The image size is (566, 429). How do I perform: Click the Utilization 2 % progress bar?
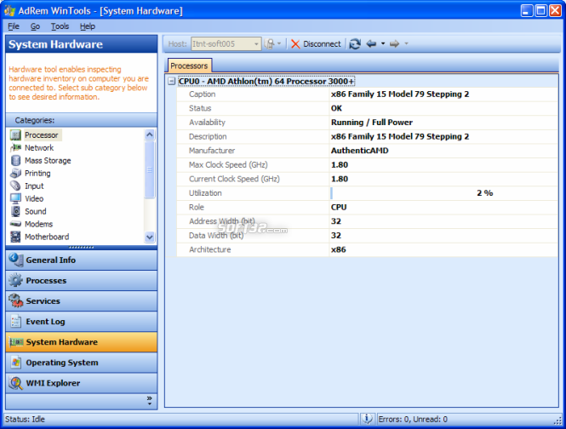(x=443, y=193)
